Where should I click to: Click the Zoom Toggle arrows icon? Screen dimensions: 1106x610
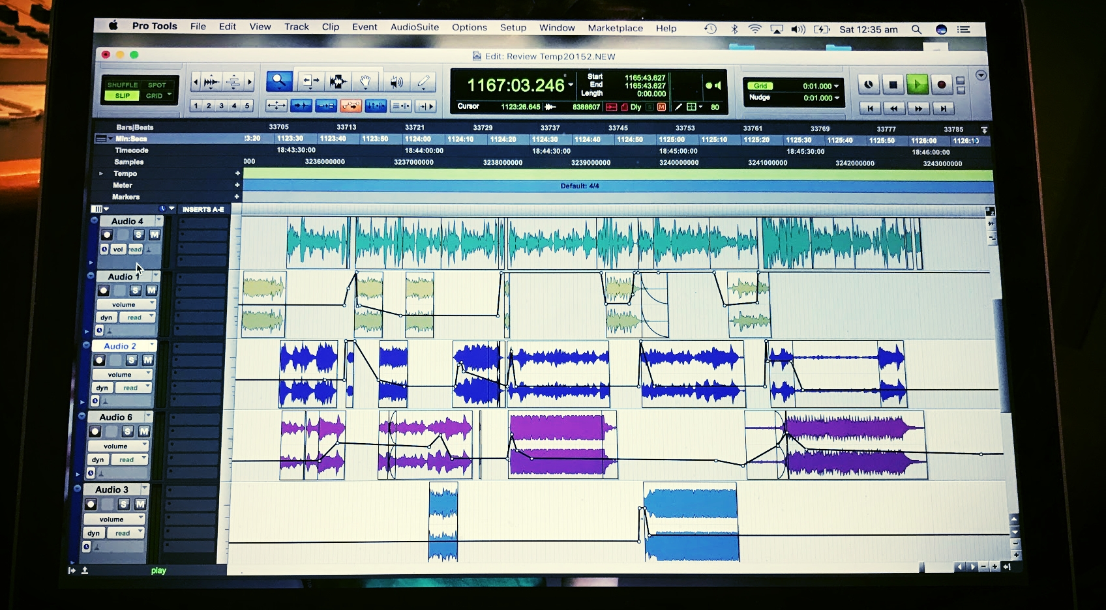click(276, 106)
